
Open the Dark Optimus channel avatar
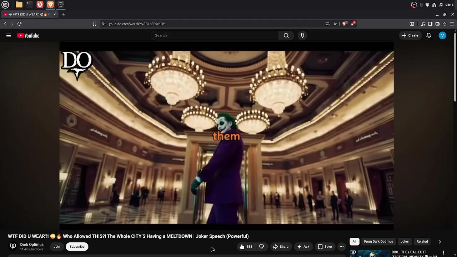coord(12,246)
